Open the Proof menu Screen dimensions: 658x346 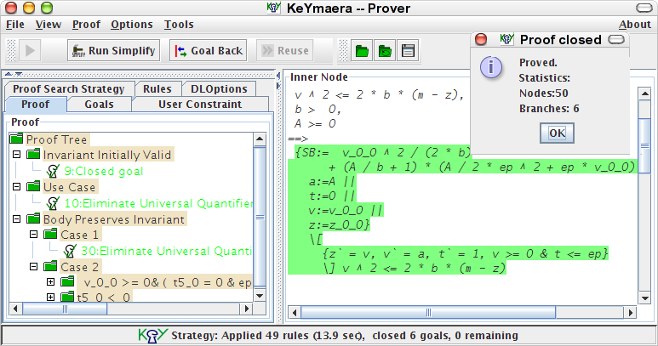86,25
